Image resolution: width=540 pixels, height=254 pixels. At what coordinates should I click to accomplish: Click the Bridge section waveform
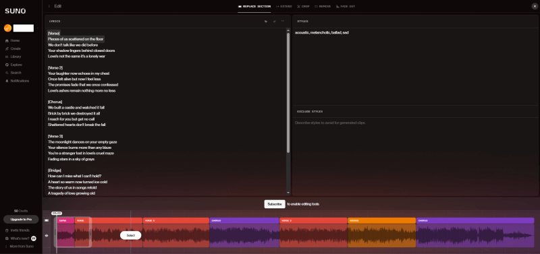click(382, 235)
